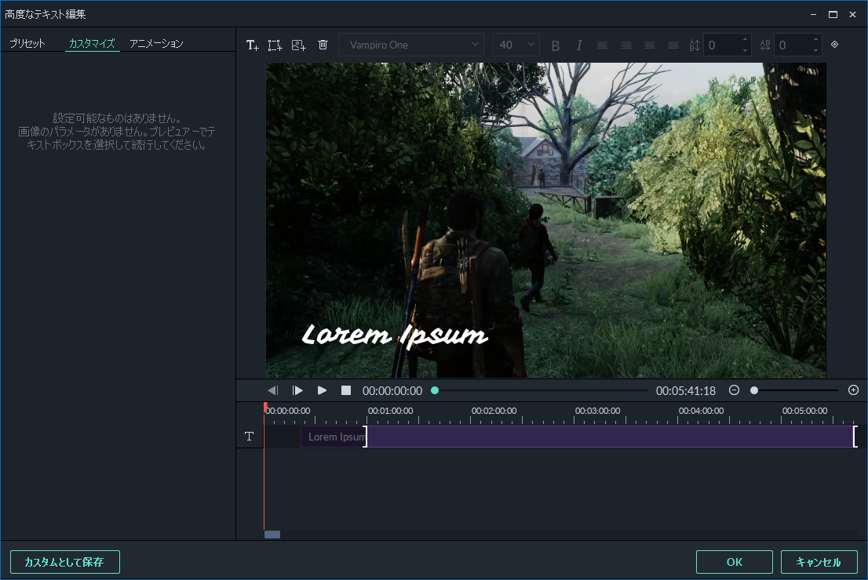Add a shape with the shape tool
This screenshot has height=580, width=868.
(275, 45)
